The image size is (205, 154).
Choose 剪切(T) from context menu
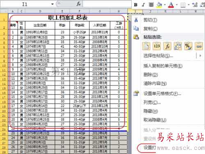tap(150, 20)
